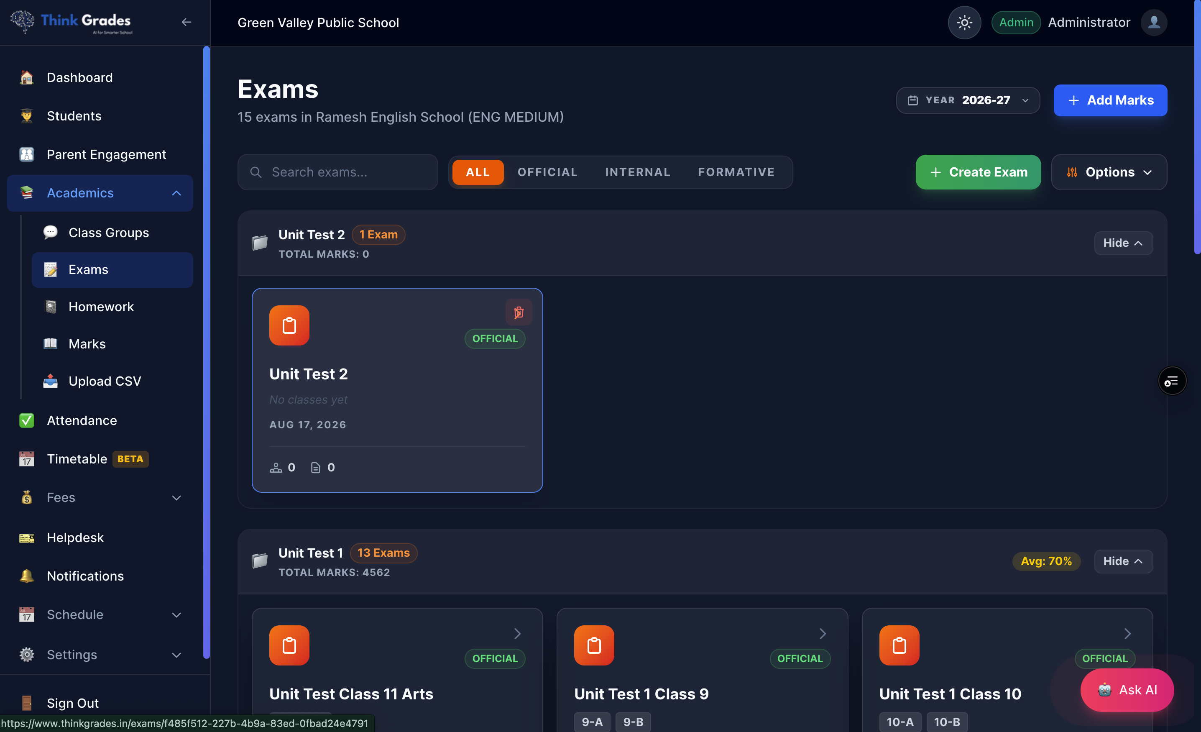Click the Administrator username
Viewport: 1201px width, 732px height.
click(1089, 23)
